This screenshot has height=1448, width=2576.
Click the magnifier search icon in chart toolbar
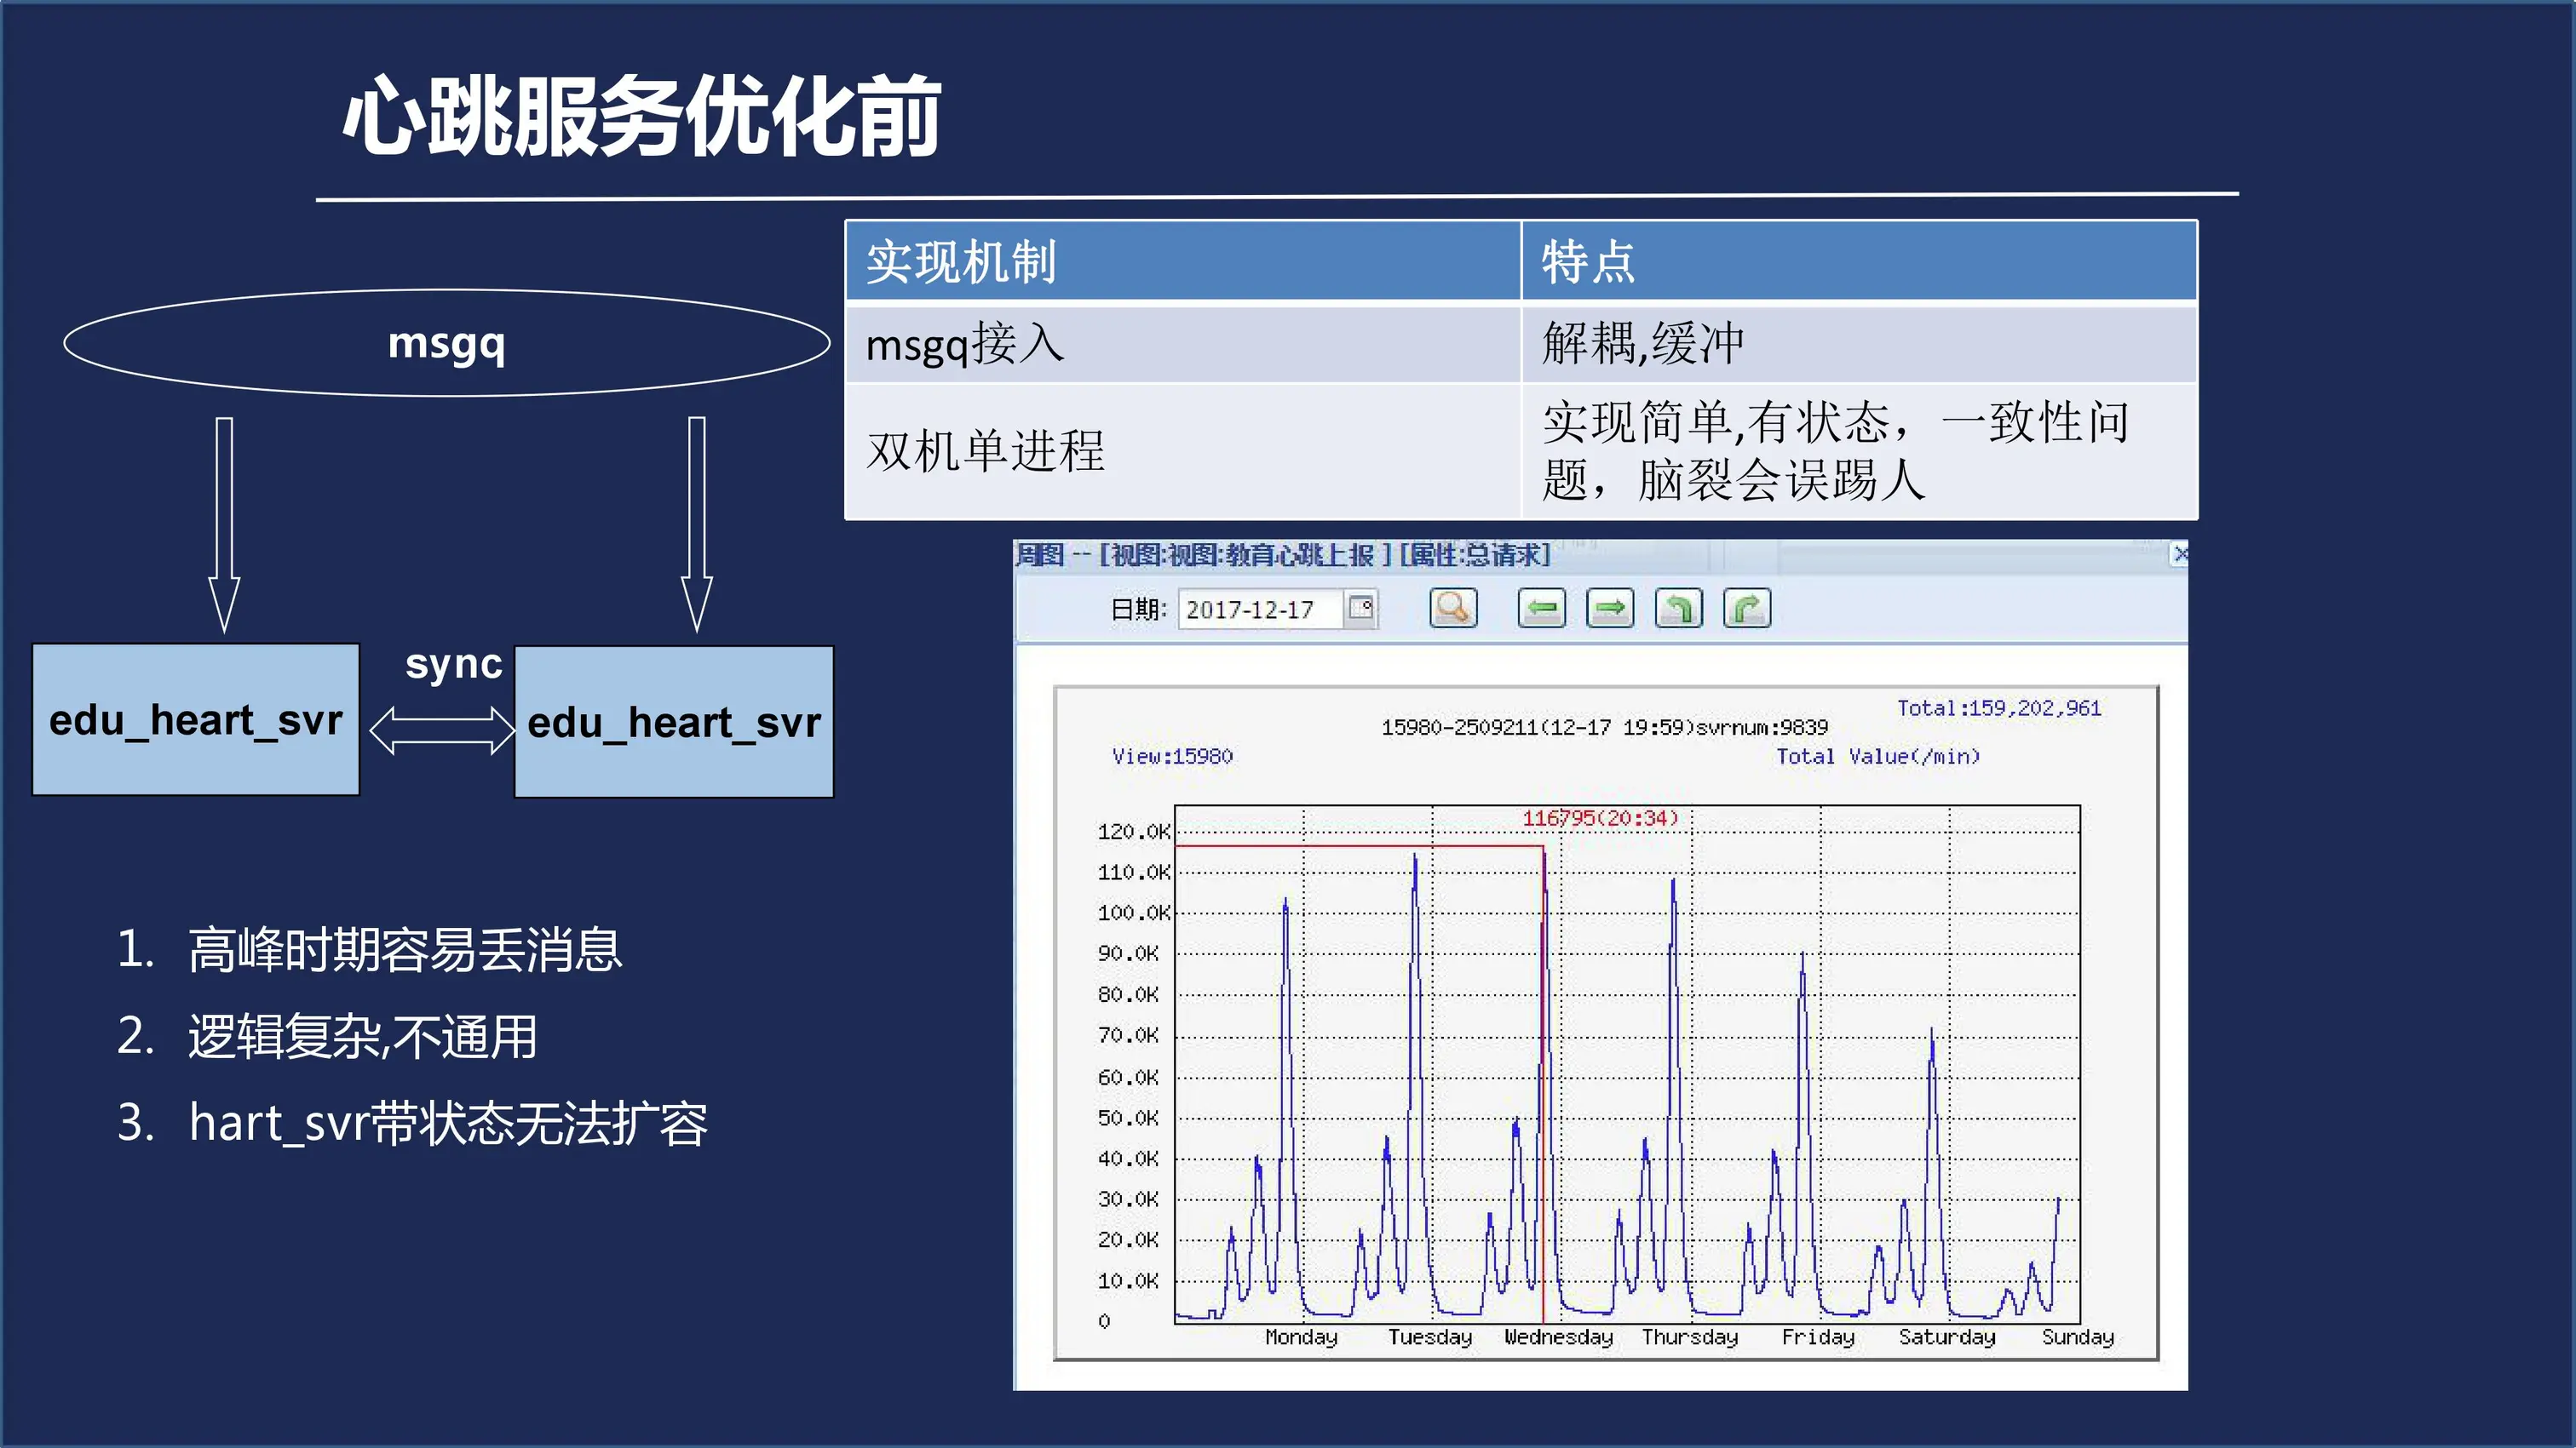(x=1453, y=608)
